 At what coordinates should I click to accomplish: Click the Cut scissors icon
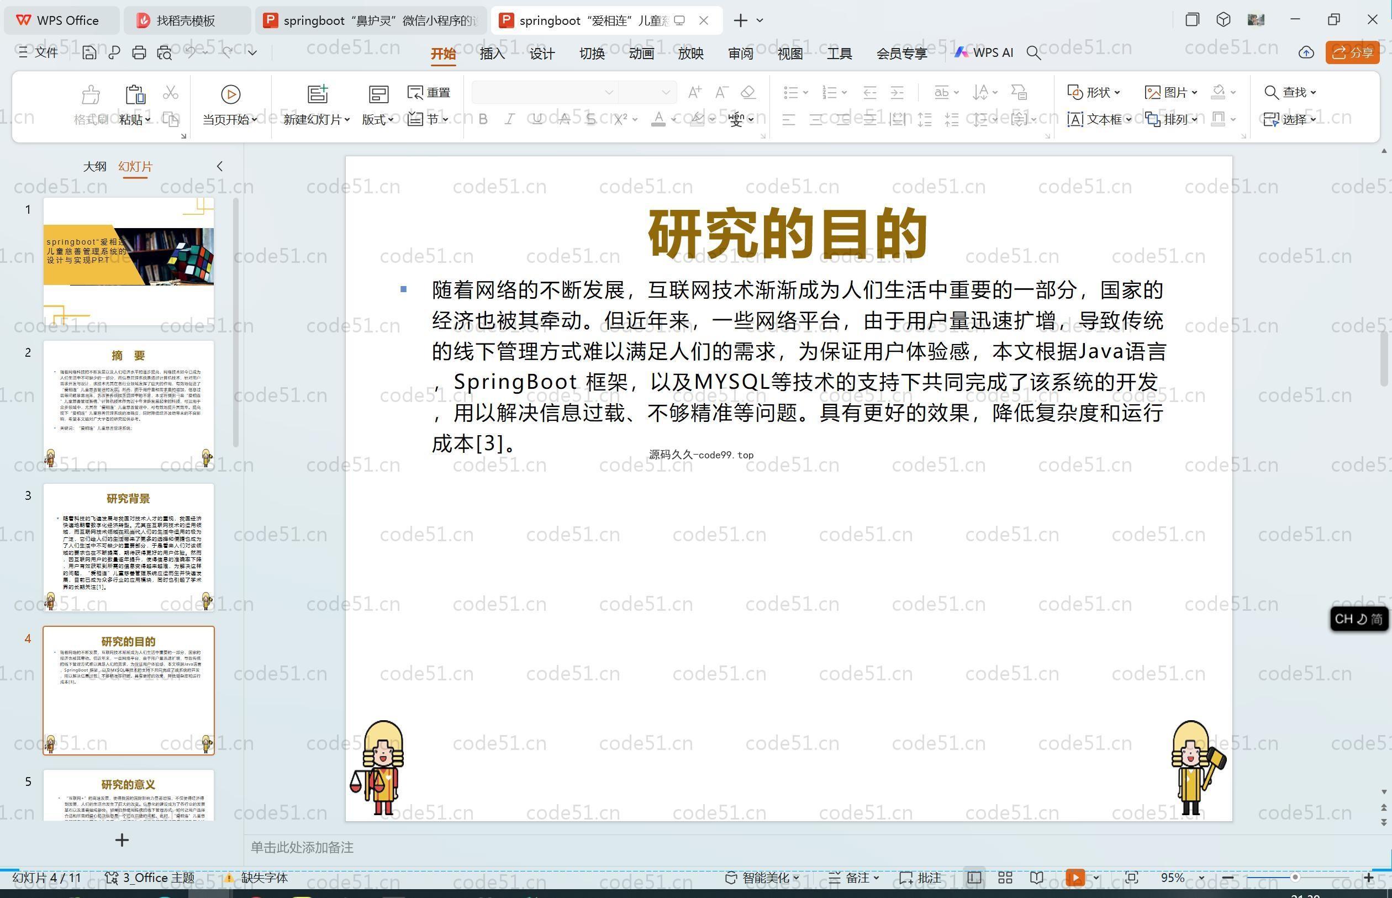[170, 92]
